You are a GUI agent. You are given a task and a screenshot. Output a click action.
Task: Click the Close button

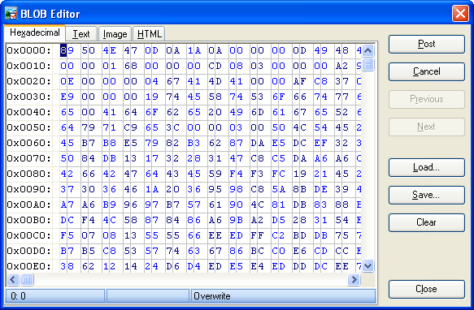pyautogui.click(x=427, y=289)
